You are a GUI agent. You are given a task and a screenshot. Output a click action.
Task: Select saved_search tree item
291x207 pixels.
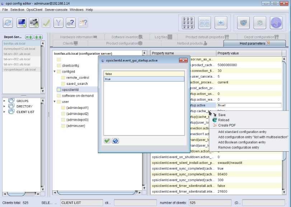77,84
